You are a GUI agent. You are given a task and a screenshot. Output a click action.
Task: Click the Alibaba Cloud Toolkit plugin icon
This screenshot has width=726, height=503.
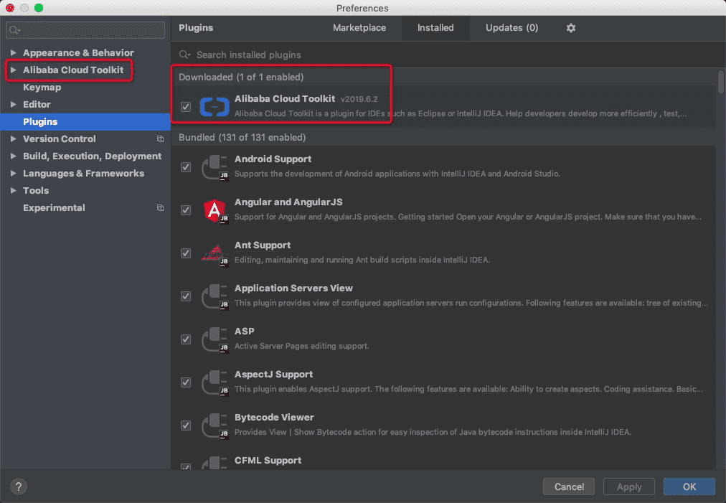coord(214,106)
